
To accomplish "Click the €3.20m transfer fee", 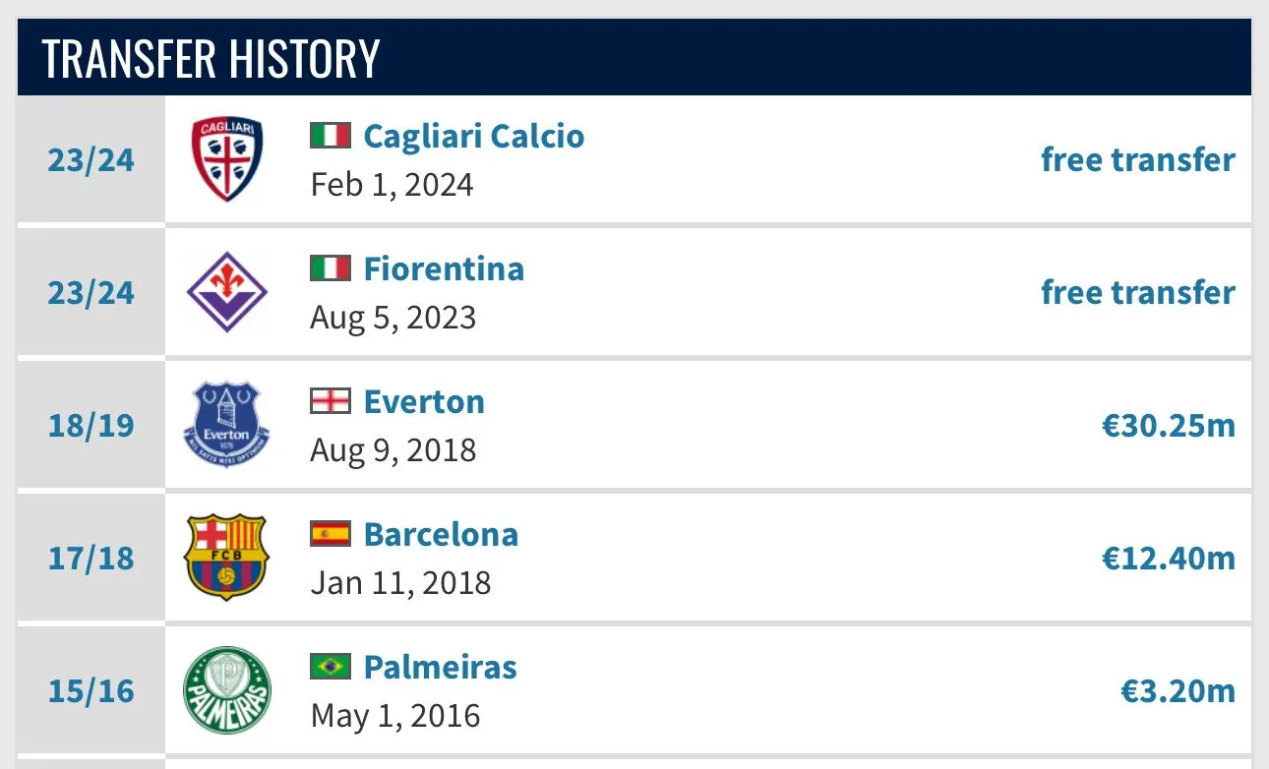I will tap(1178, 690).
